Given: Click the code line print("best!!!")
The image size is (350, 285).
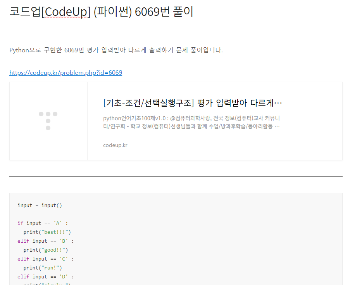Looking at the screenshot, I should click(x=47, y=232).
